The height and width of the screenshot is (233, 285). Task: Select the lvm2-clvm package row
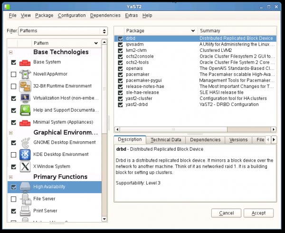tap(195, 50)
